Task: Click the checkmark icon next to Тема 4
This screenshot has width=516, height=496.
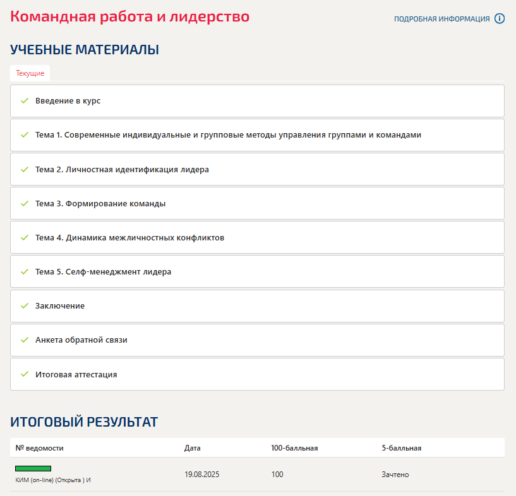Action: (x=25, y=237)
